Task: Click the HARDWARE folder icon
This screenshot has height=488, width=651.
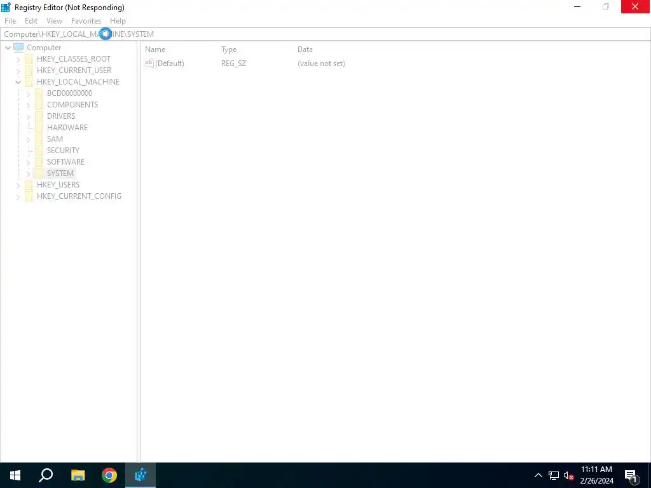Action: click(39, 127)
